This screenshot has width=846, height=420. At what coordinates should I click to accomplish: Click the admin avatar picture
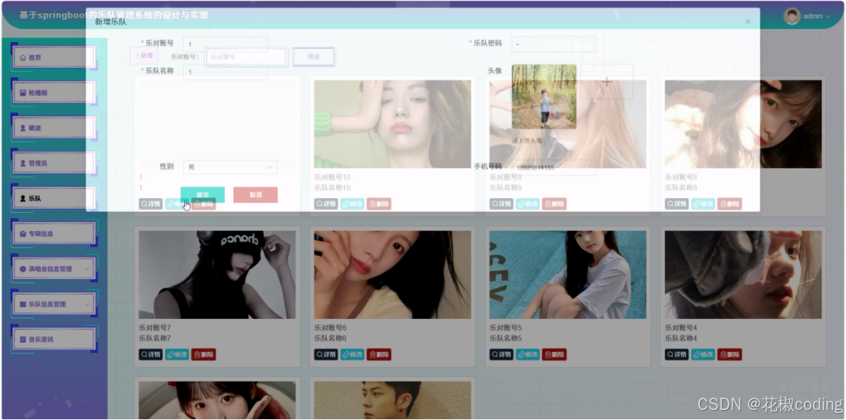pos(792,16)
